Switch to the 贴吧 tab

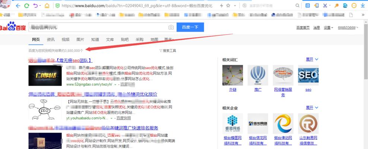[x=125, y=39]
